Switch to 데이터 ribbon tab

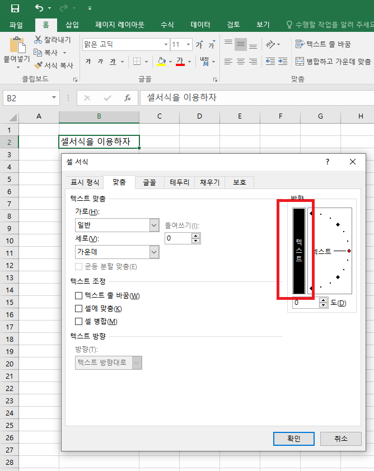(x=200, y=25)
